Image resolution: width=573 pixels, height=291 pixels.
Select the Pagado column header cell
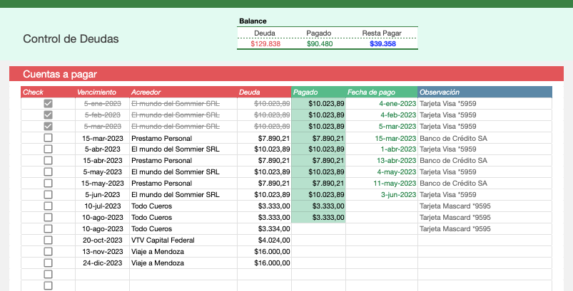(306, 92)
